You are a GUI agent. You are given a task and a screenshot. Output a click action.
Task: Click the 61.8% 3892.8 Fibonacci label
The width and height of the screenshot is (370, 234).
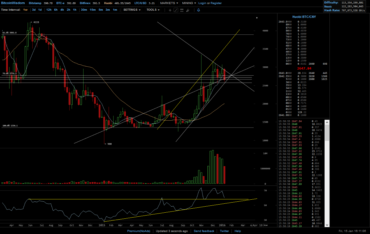(10, 33)
